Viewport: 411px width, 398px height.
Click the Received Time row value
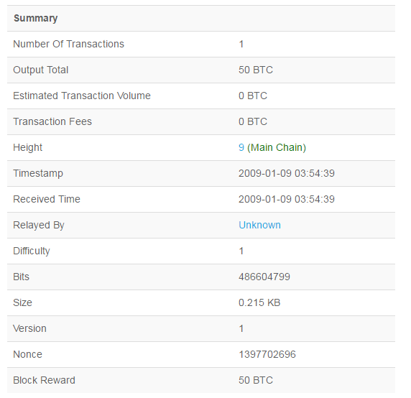coord(287,199)
